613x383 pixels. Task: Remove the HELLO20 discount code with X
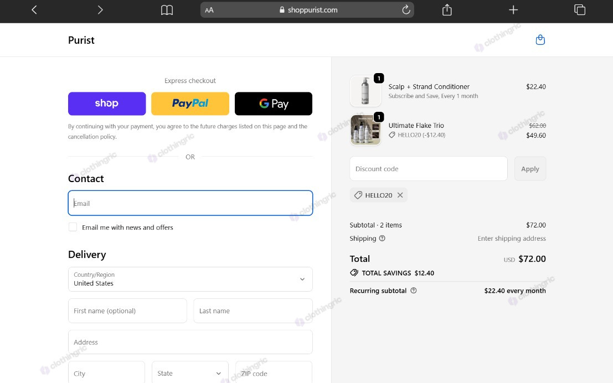point(400,195)
